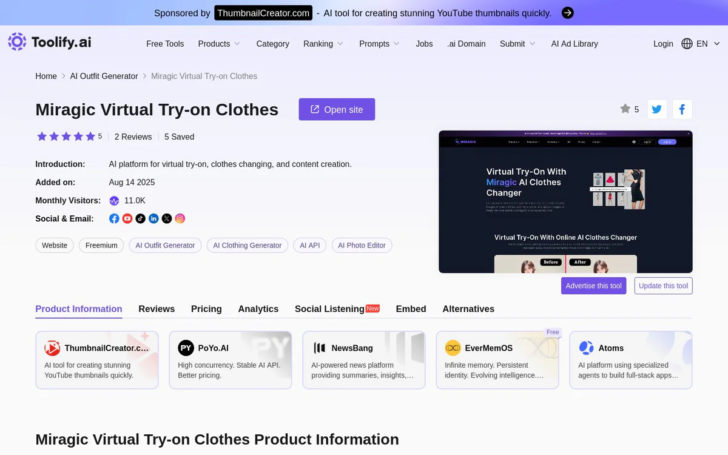Click the NewsBang card logo
Viewport: 728px width, 455px height.
(319, 348)
